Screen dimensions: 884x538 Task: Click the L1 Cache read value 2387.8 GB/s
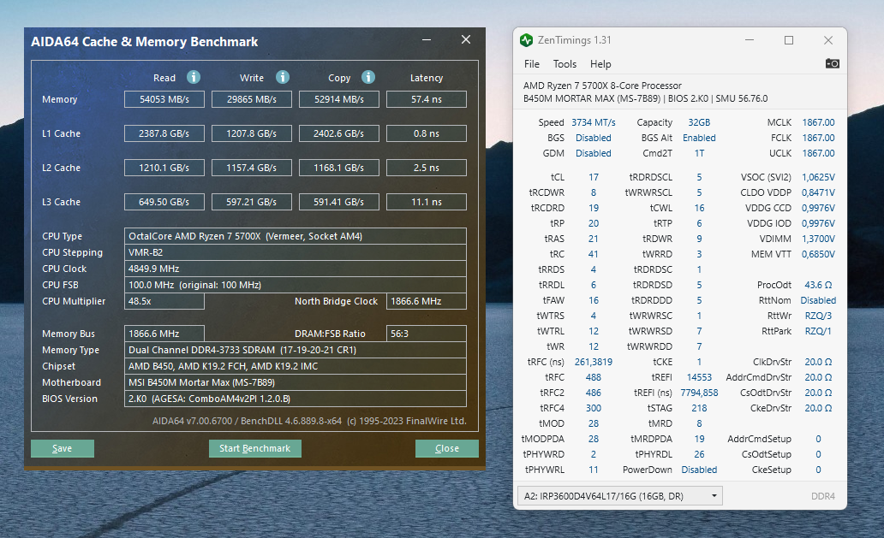coord(164,133)
